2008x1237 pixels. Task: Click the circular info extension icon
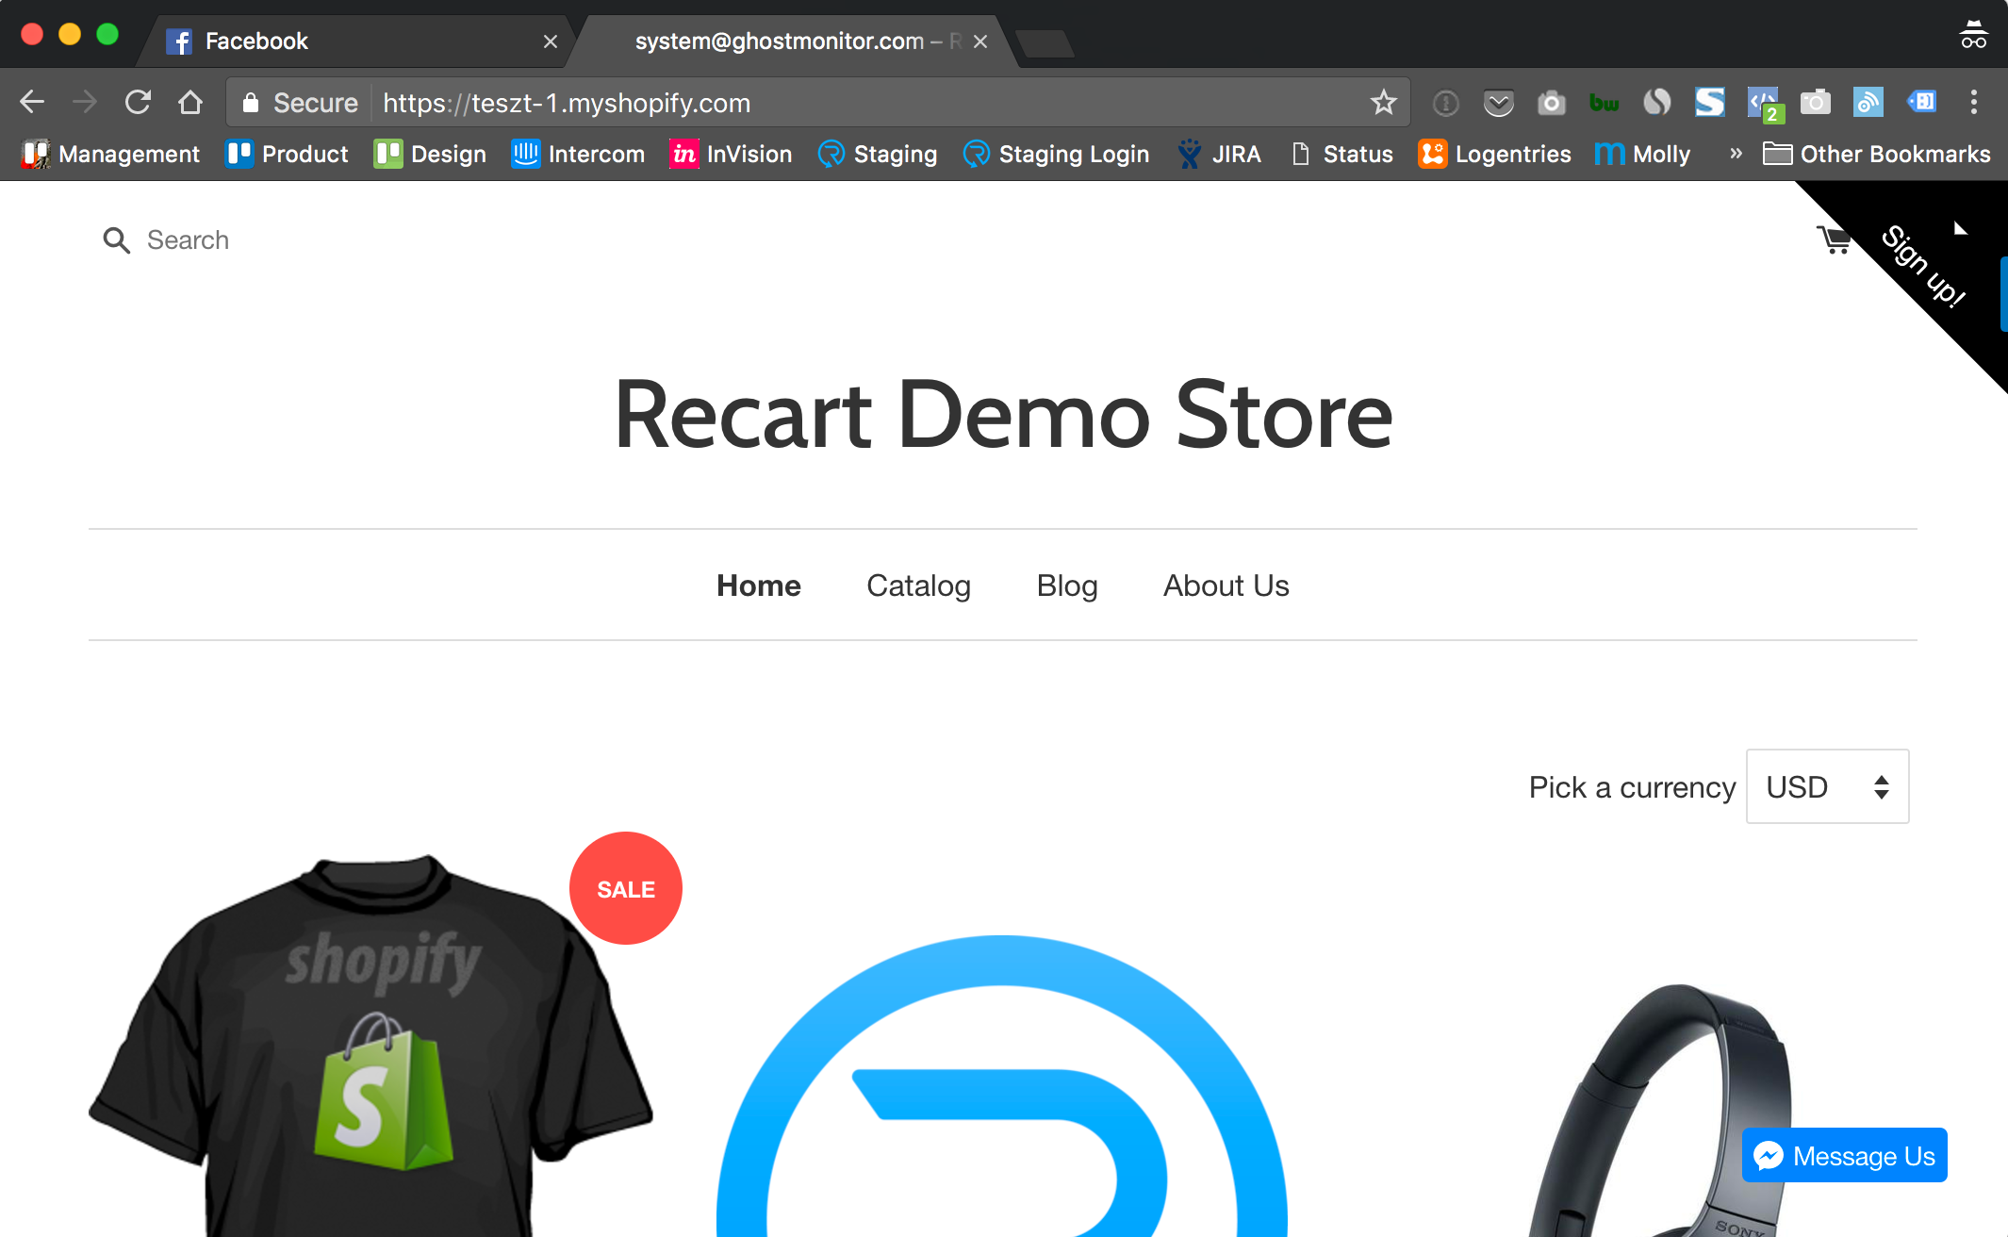[1445, 103]
